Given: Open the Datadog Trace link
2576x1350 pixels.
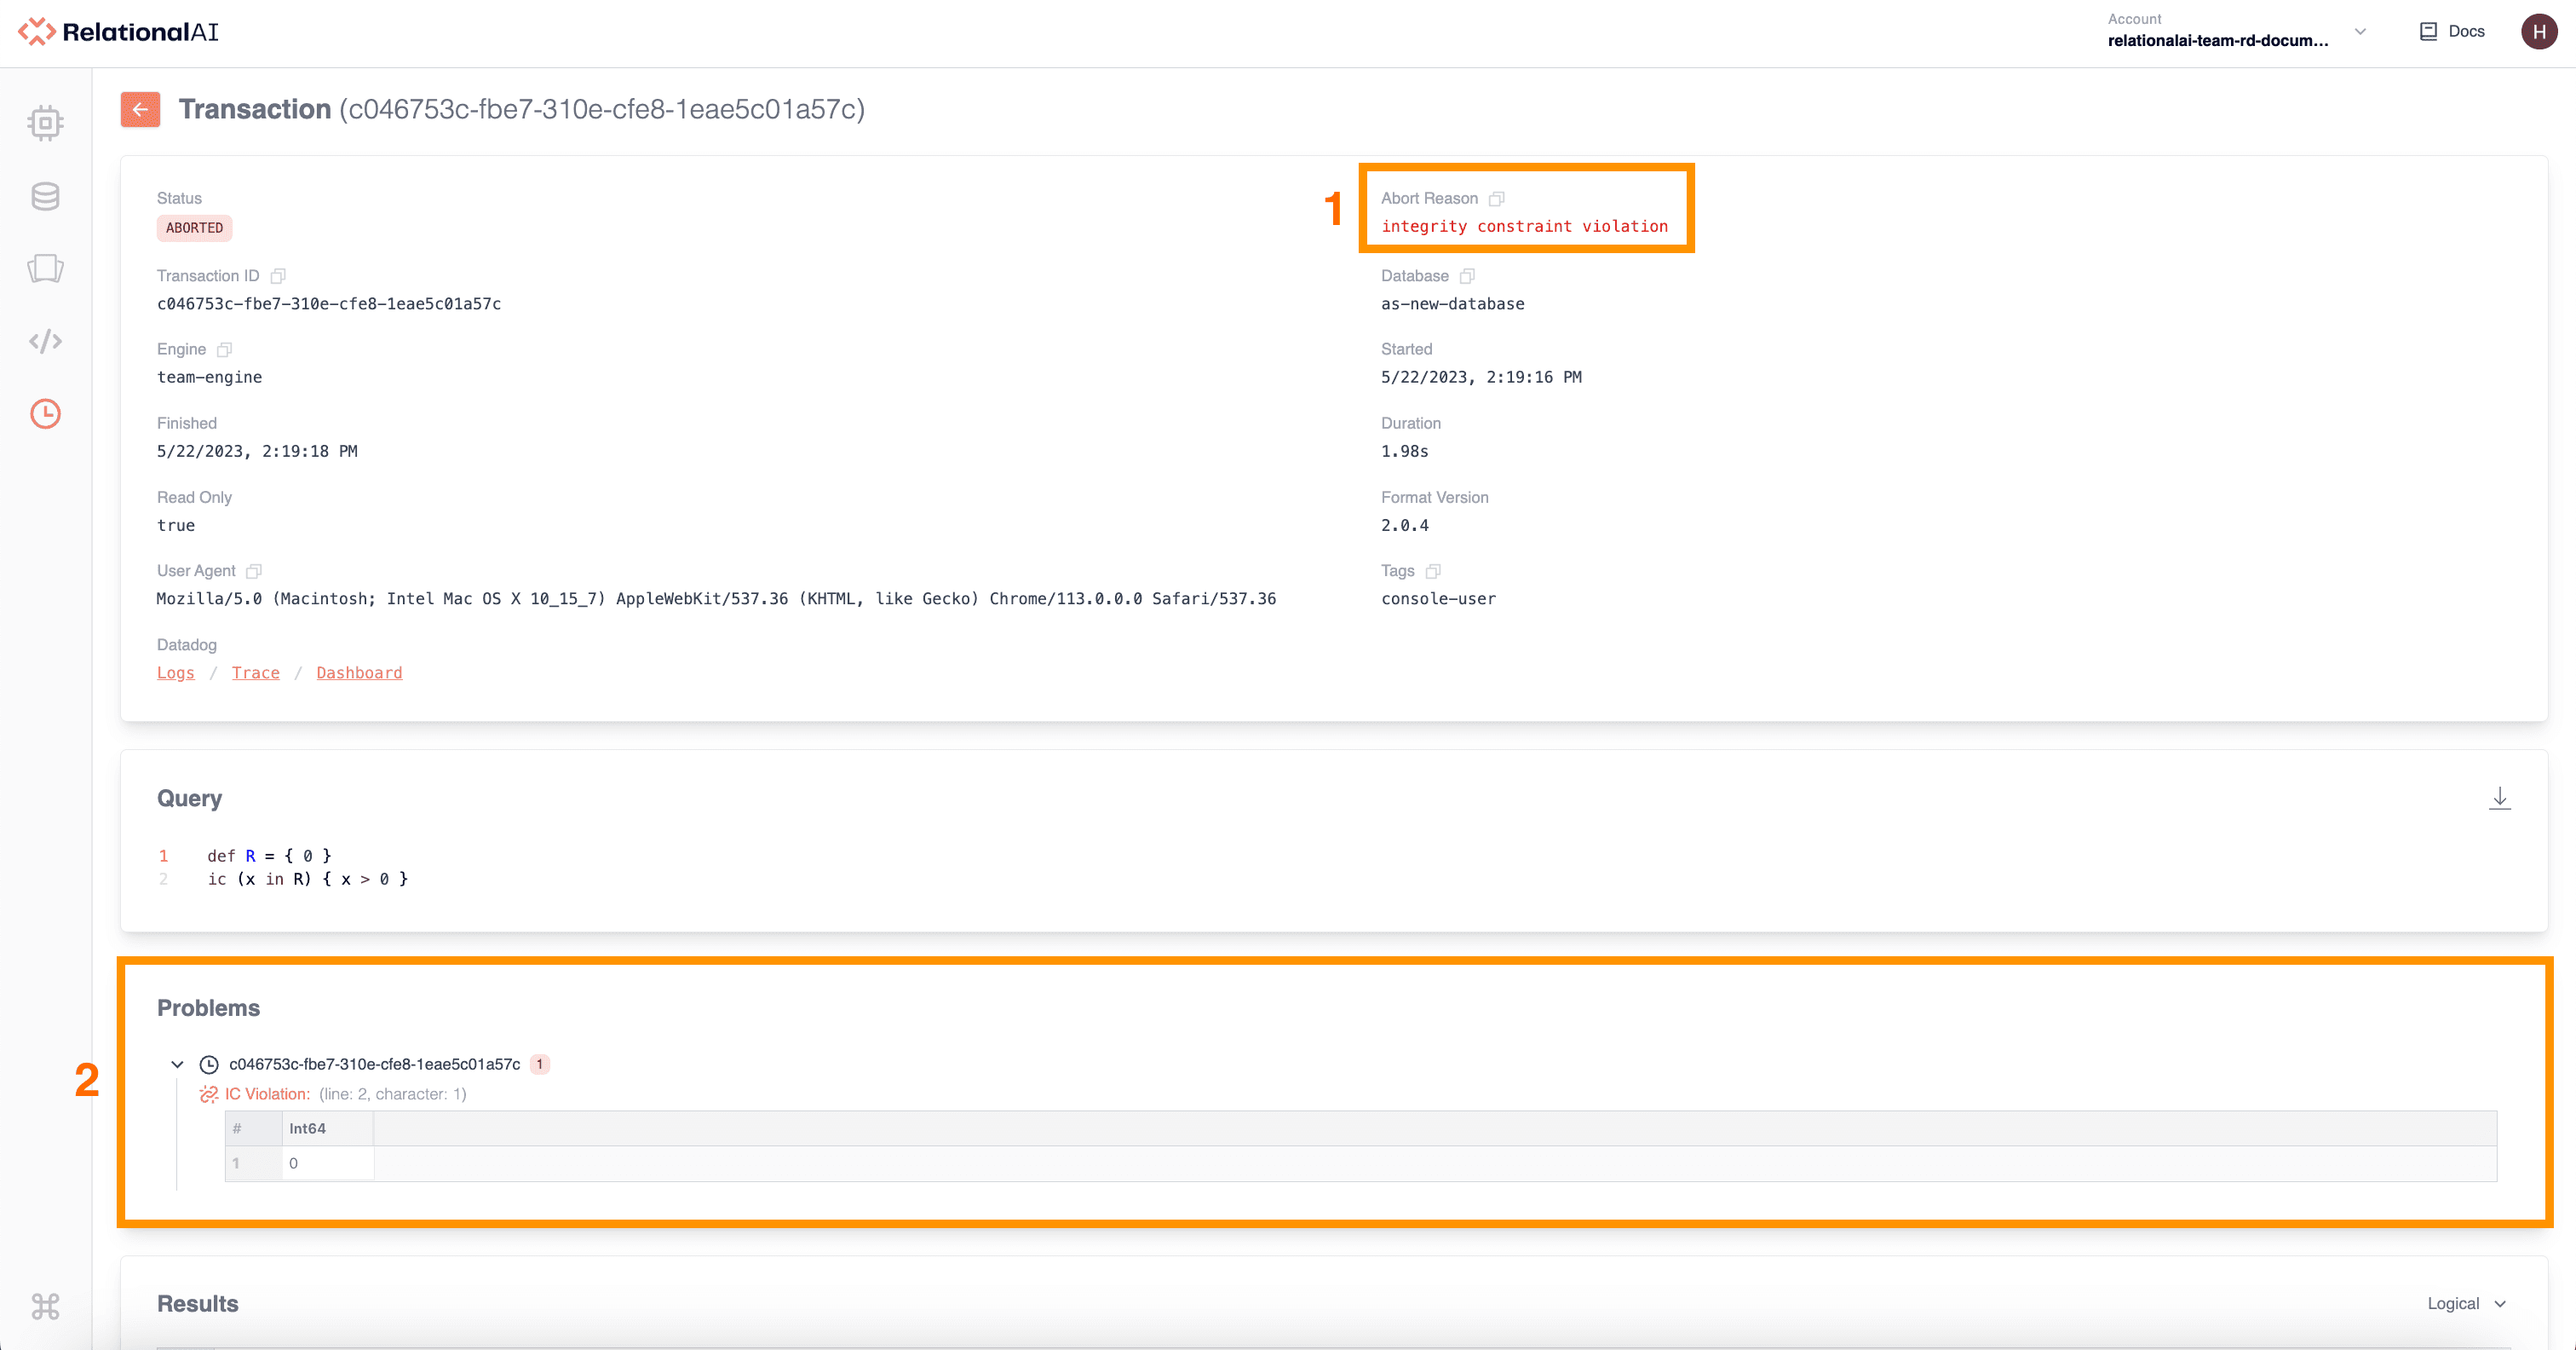Looking at the screenshot, I should [255, 672].
